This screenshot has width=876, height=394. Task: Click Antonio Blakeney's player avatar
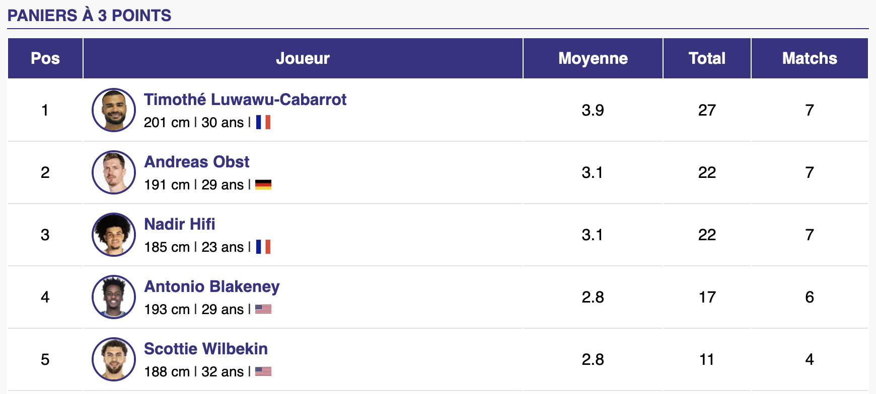pyautogui.click(x=114, y=297)
